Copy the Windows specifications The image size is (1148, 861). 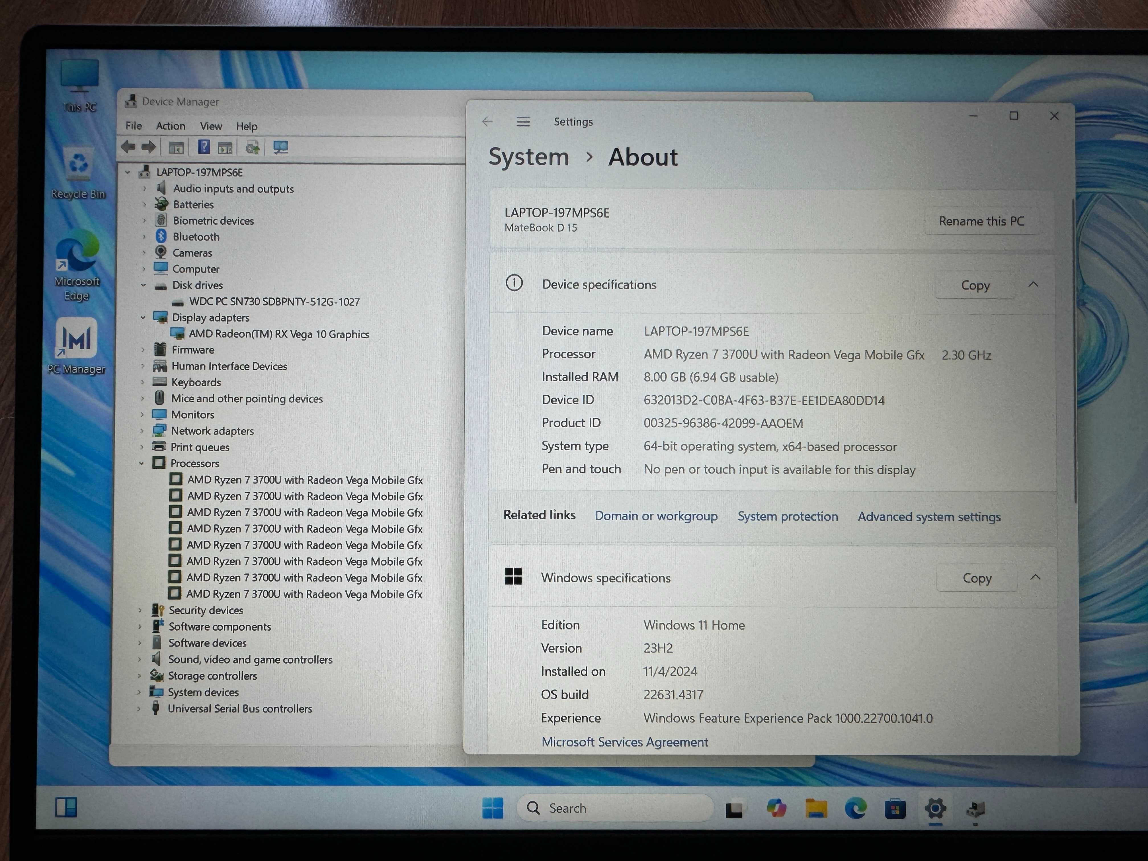(x=977, y=578)
